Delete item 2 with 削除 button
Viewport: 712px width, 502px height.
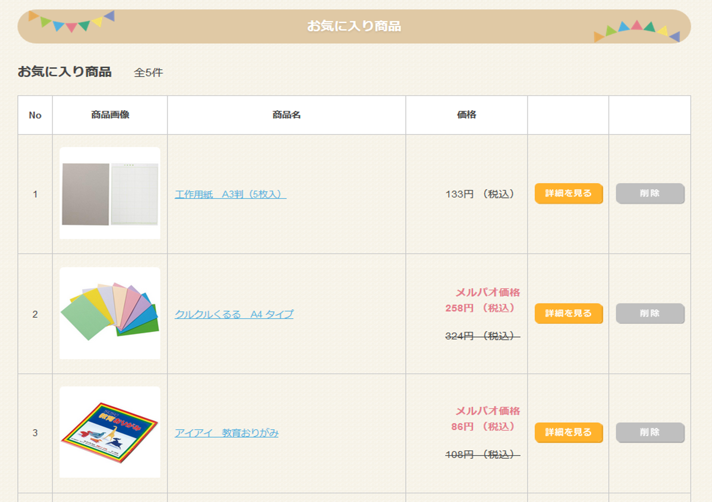(x=649, y=313)
